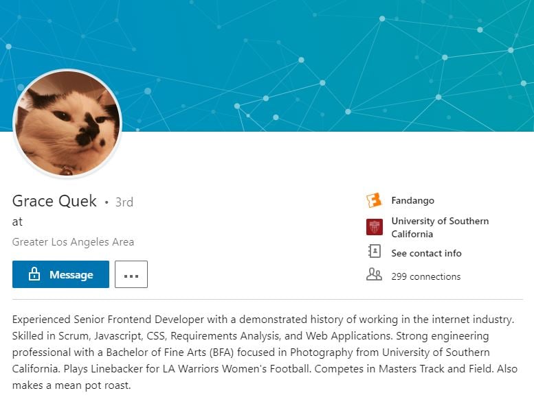
Task: Click the contact info address book icon
Action: [x=374, y=252]
